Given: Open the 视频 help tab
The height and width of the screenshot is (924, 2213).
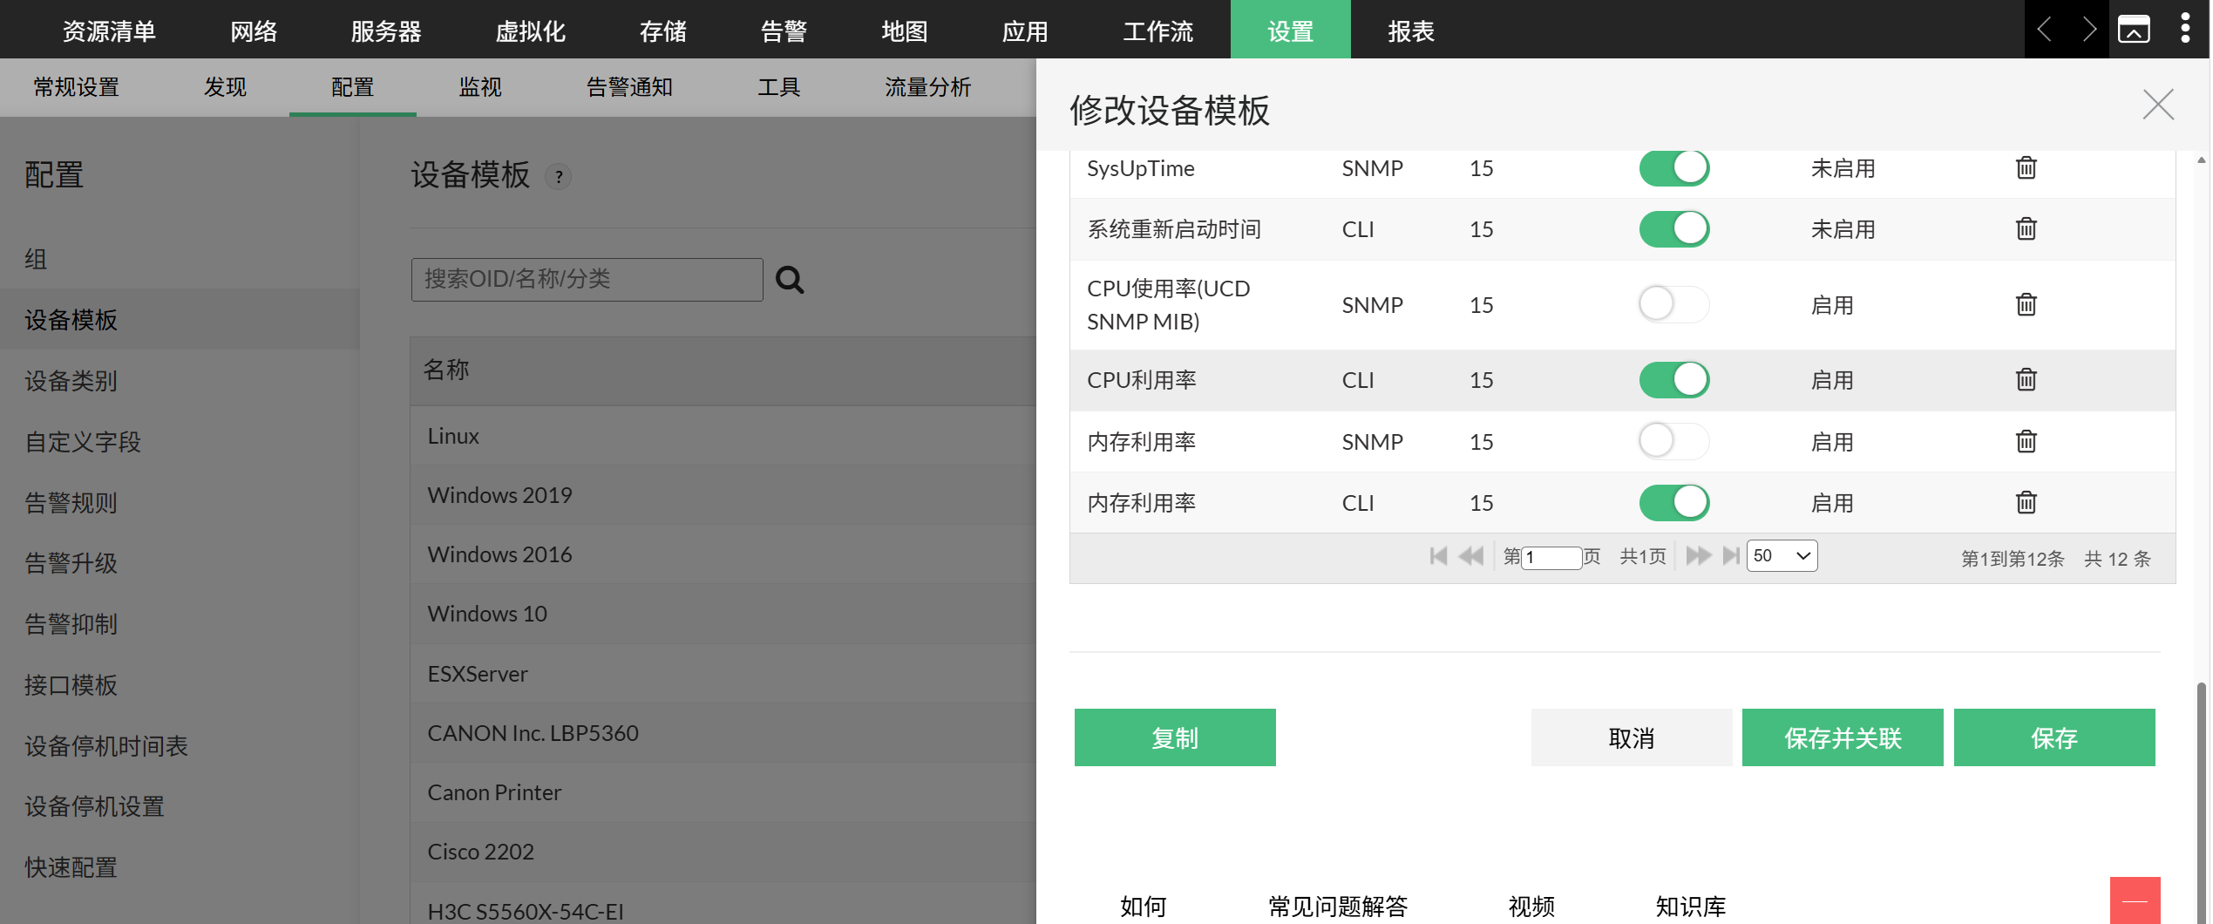Looking at the screenshot, I should tap(1531, 907).
